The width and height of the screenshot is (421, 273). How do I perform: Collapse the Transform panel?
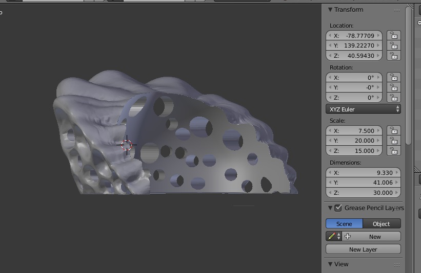330,10
